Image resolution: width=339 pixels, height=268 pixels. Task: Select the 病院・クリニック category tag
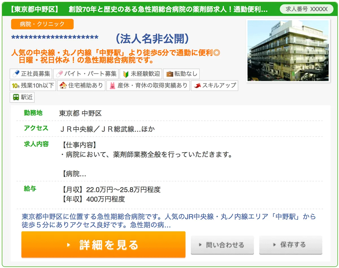tap(42, 24)
